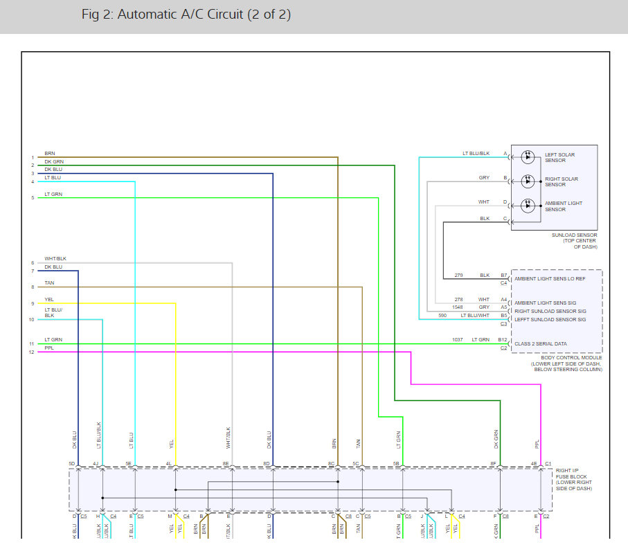
Task: Click the 'LT BLU/WHT' wire label
Action: pos(475,316)
